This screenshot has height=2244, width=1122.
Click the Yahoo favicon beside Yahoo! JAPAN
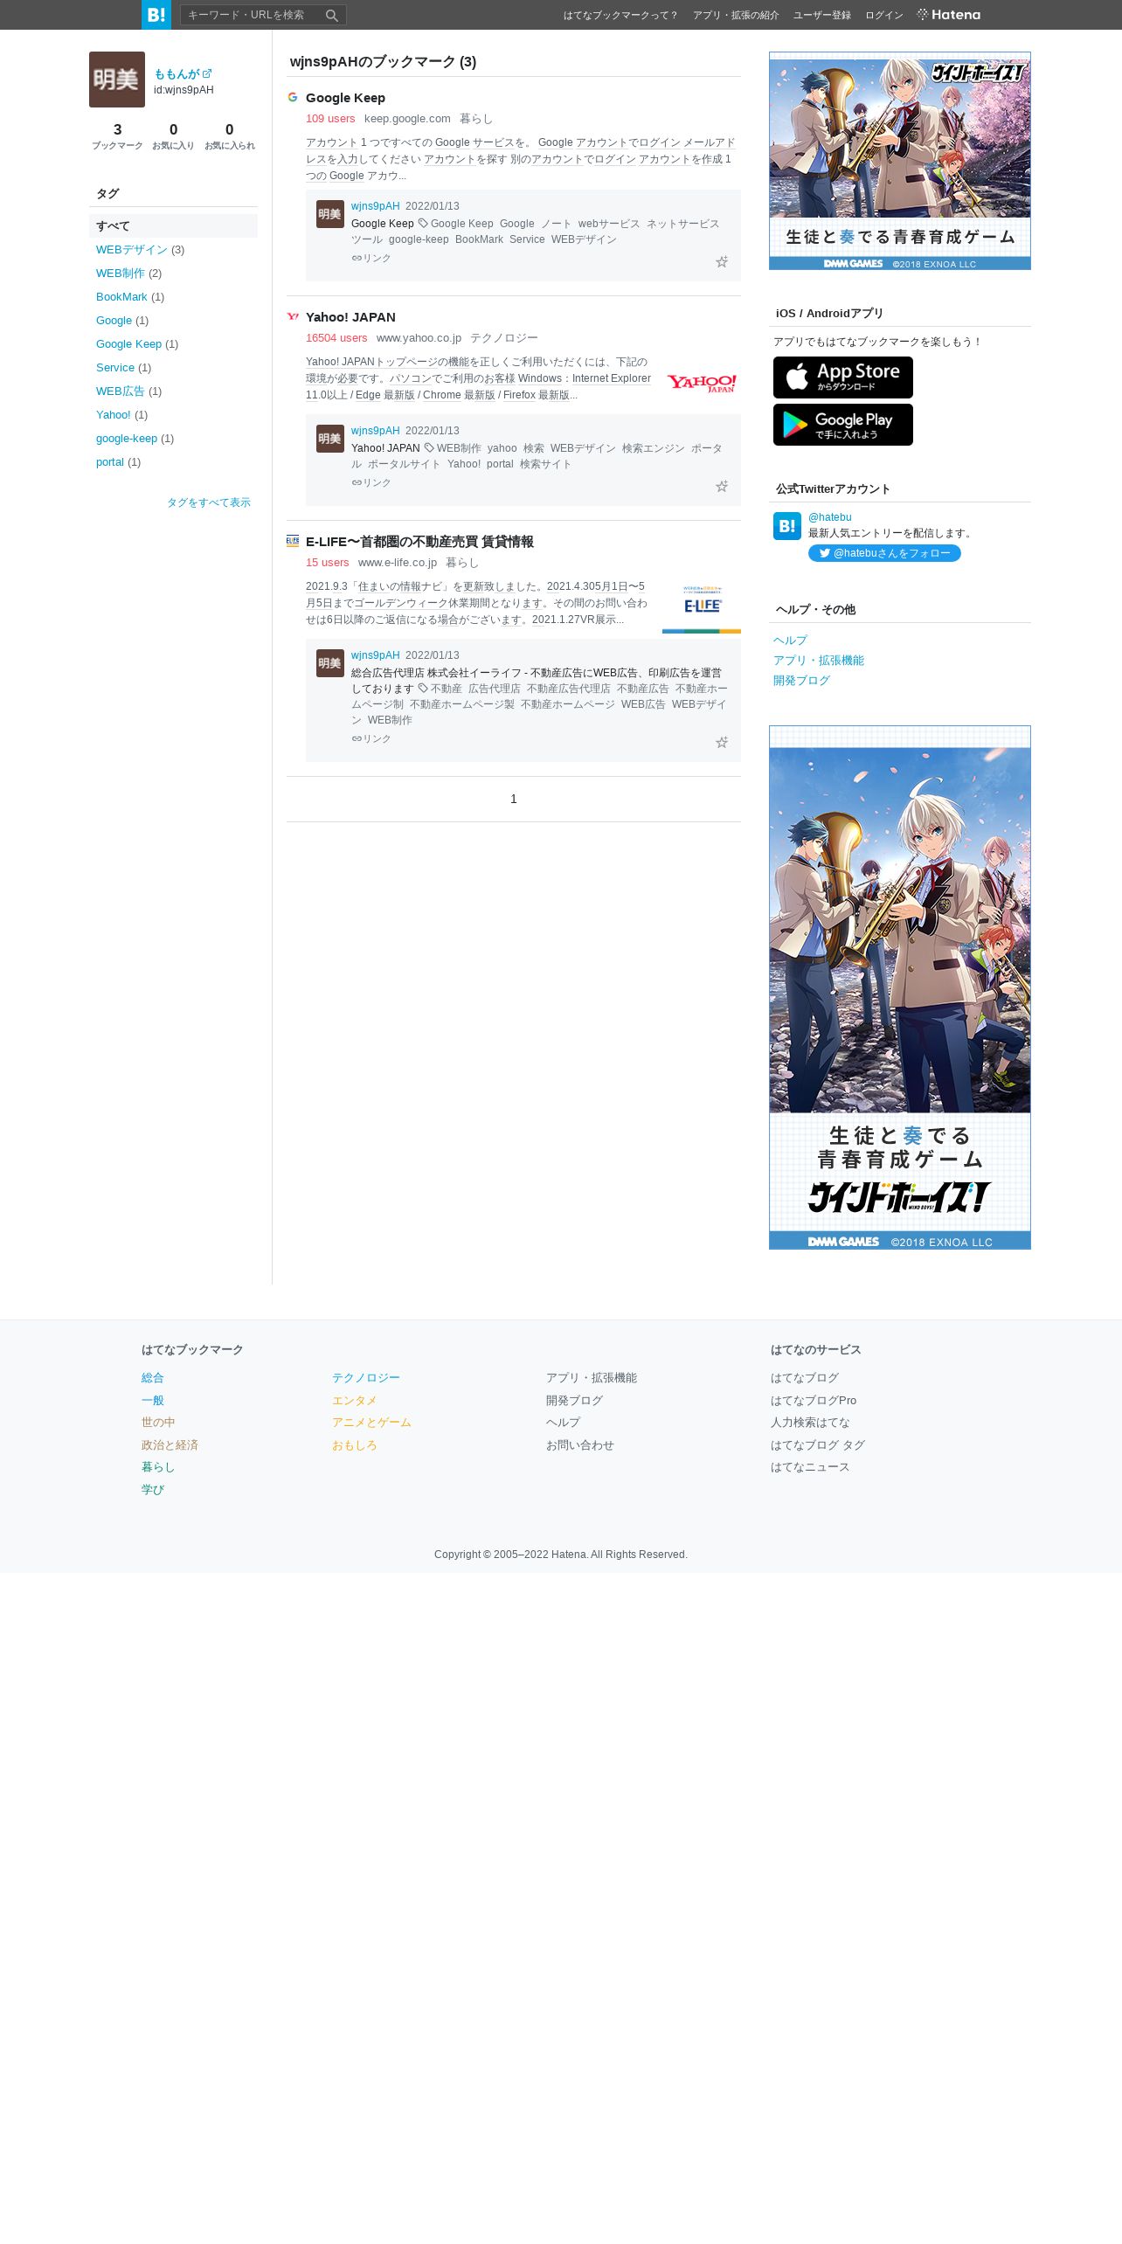click(293, 316)
